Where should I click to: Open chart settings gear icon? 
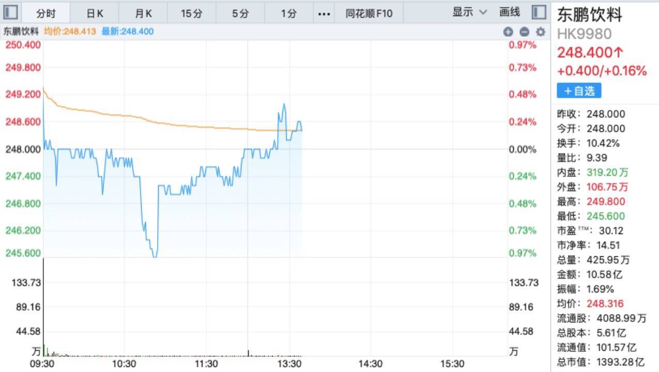(541, 32)
